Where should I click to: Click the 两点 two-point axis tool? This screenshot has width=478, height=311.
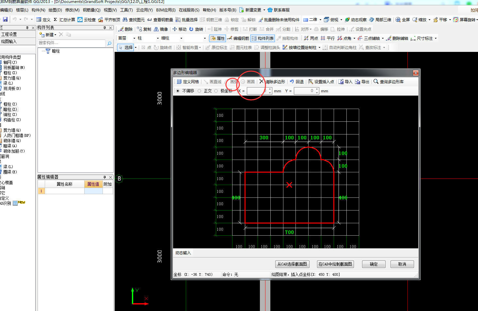coord(311,38)
